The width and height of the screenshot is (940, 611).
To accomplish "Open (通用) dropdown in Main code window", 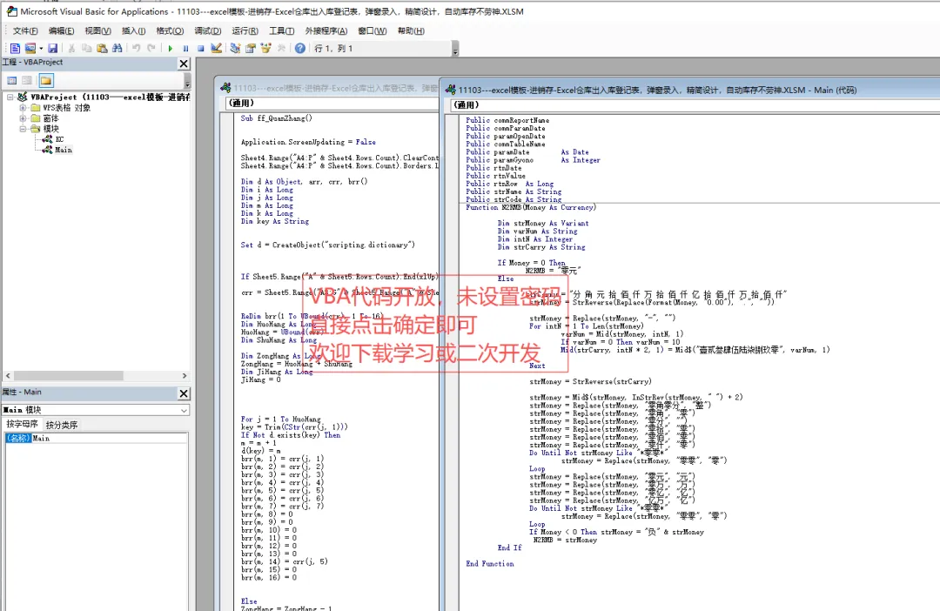I will coord(695,105).
